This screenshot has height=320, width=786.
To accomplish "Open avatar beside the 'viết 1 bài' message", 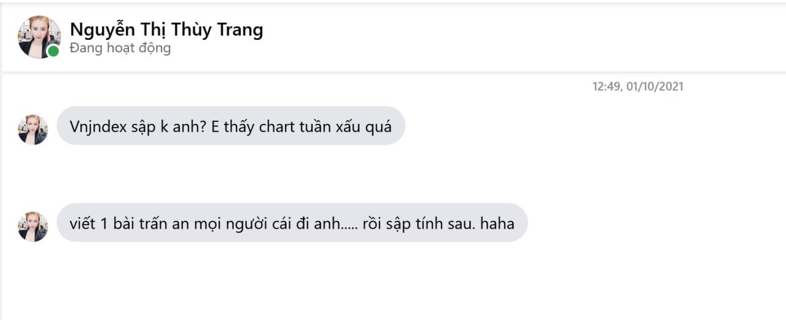I will (x=33, y=226).
